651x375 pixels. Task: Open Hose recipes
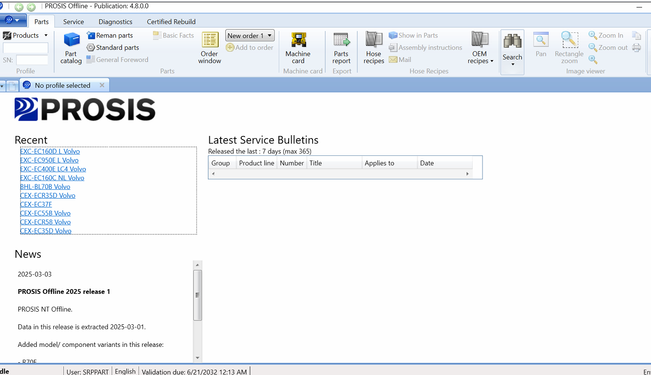[x=374, y=48]
